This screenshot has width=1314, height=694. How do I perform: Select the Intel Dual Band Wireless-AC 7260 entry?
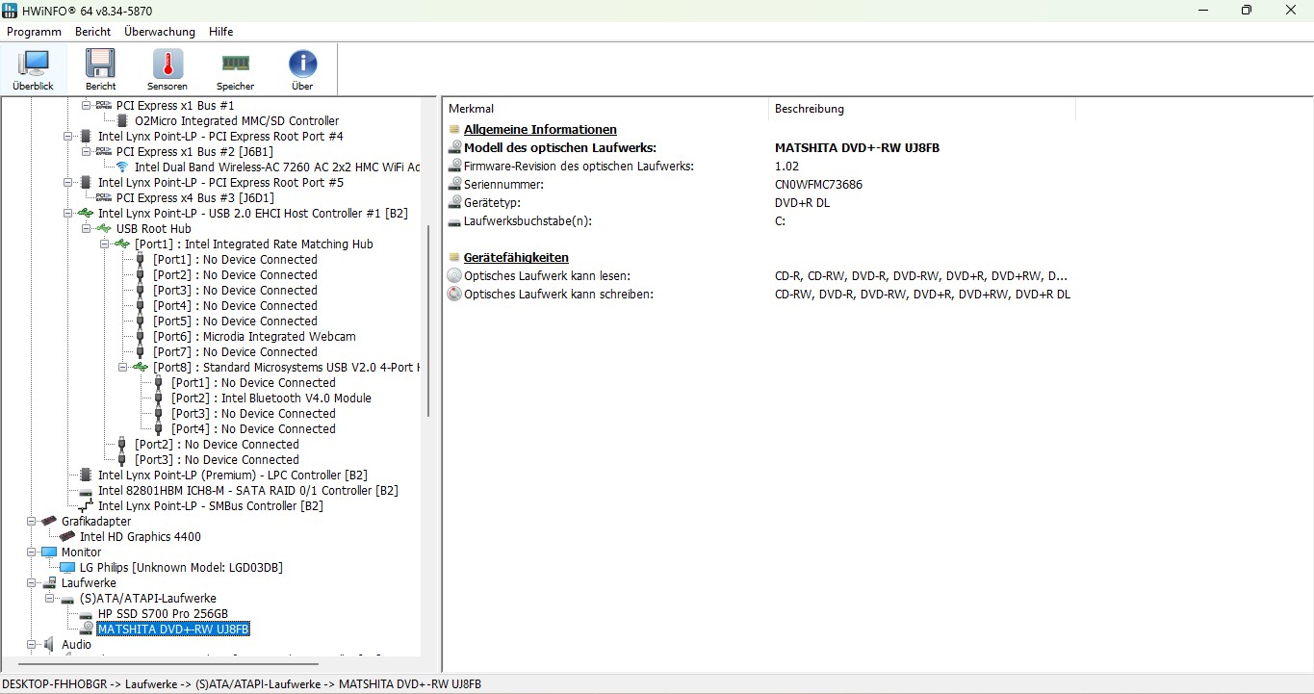(x=276, y=167)
